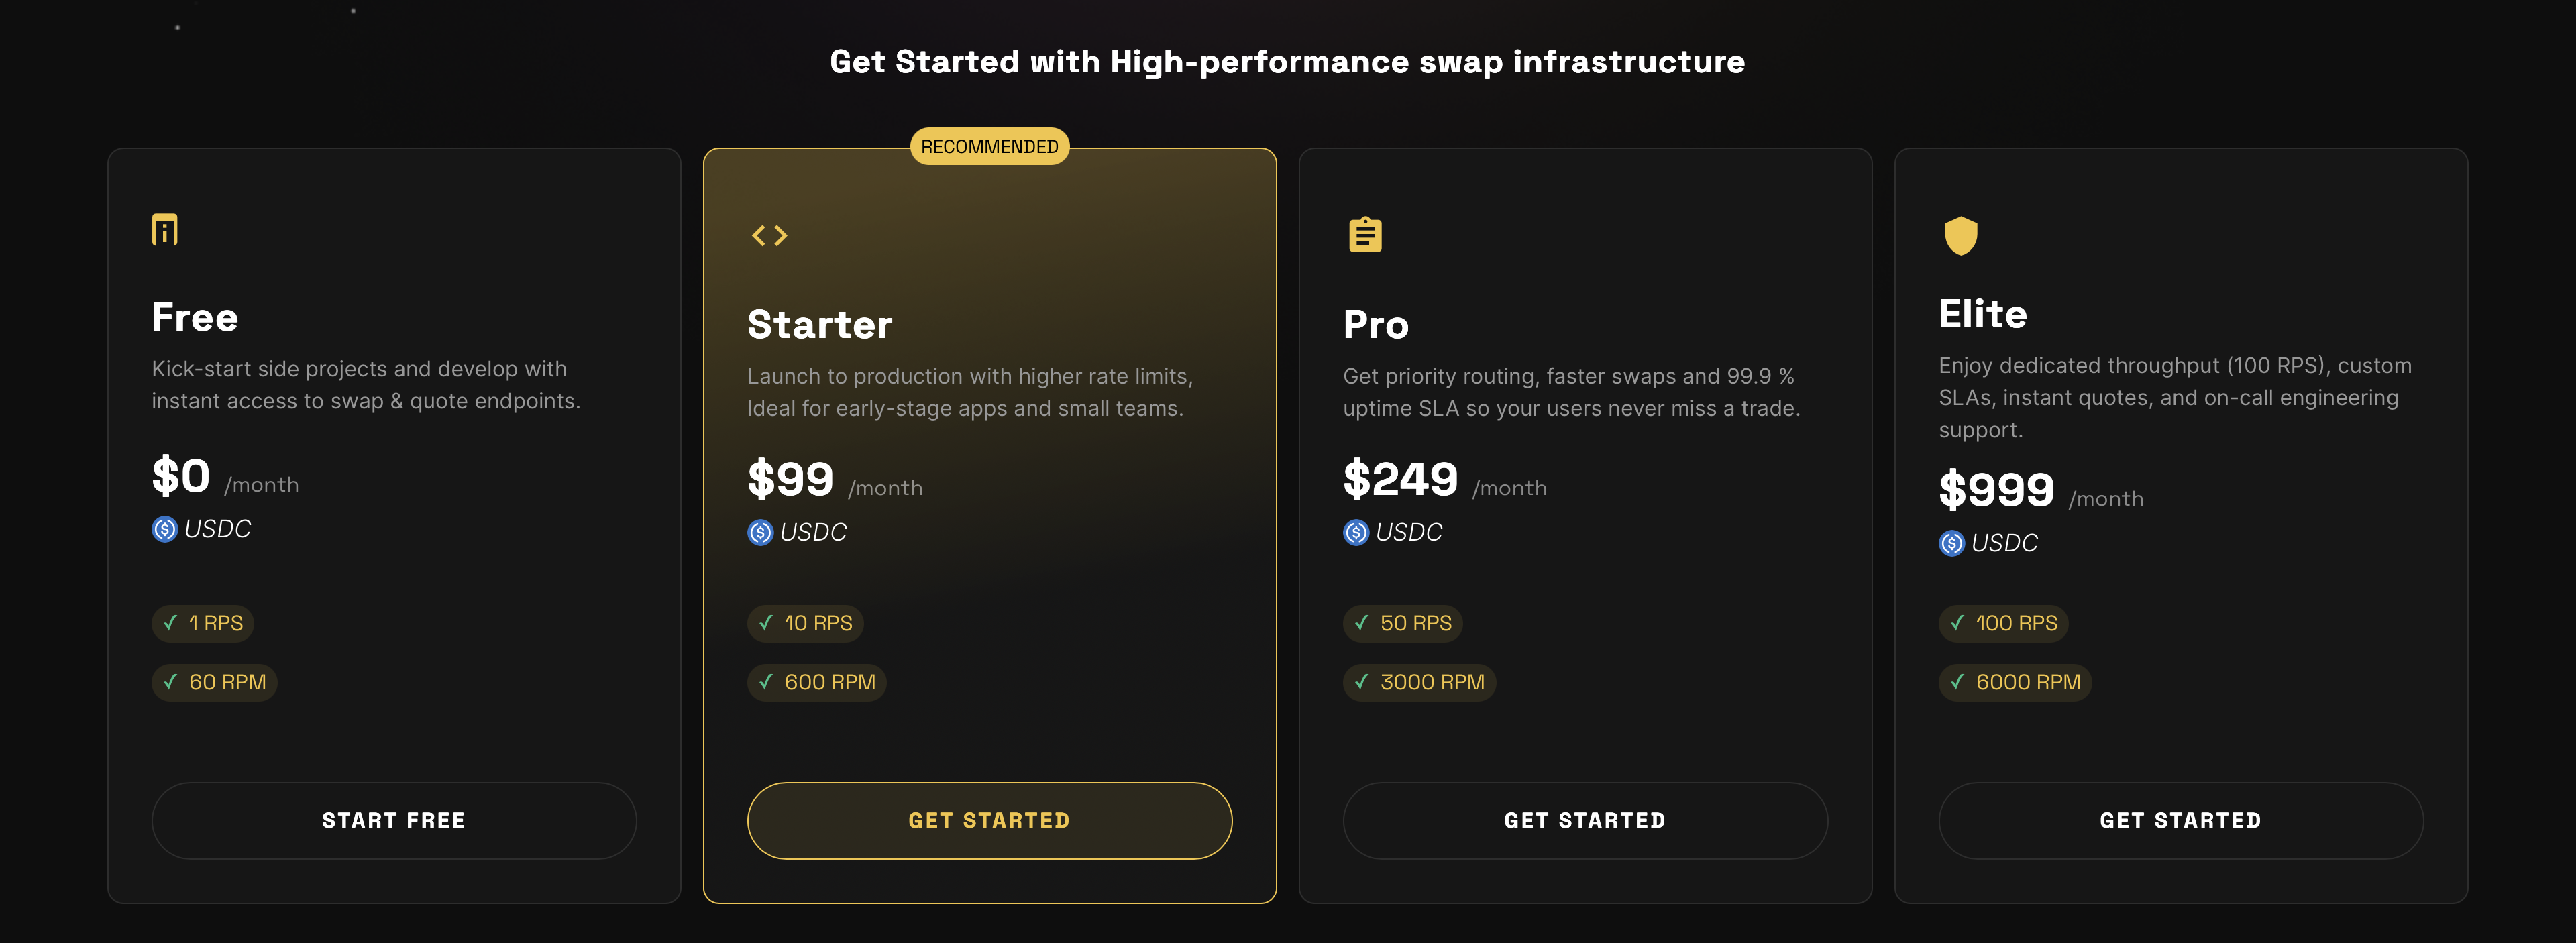Select the USDC coin icon on the Starter card
The height and width of the screenshot is (943, 2576).
(760, 532)
